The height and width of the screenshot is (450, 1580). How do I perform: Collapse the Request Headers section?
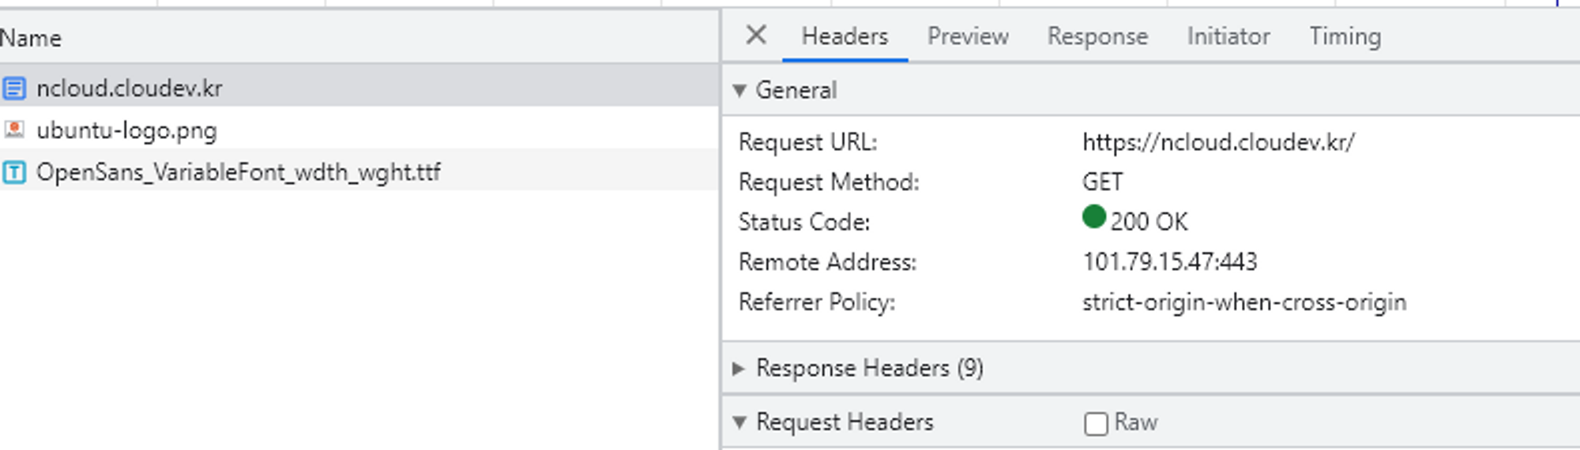(739, 422)
